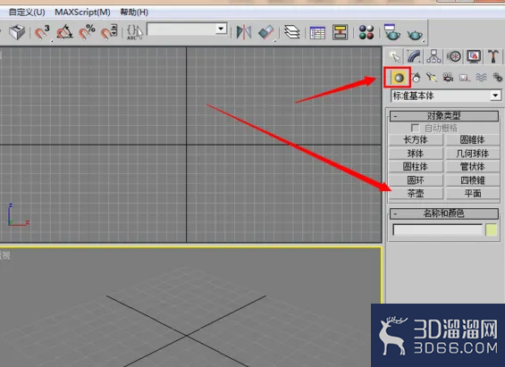Select the Lights category icon

point(432,78)
